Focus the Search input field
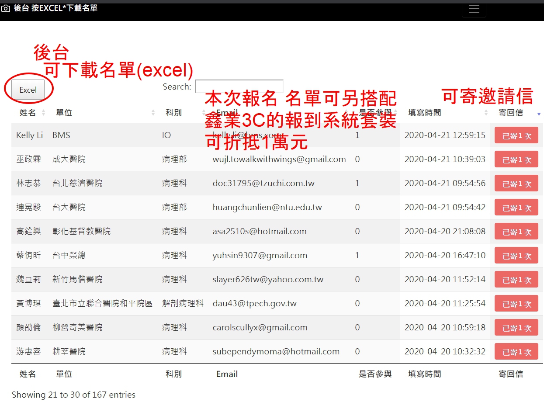Viewport: 544px width, 402px height. pos(239,87)
